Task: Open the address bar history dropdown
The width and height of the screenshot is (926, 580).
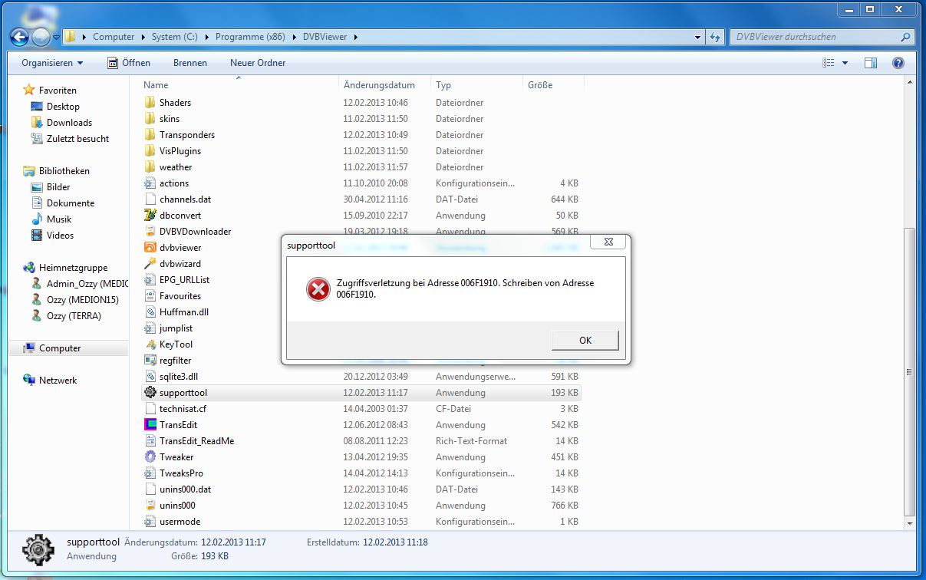Action: click(x=697, y=37)
